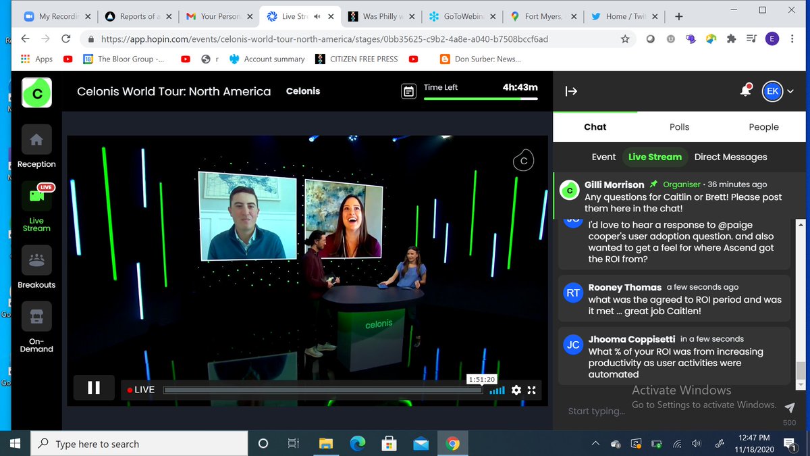810x456 pixels.
Task: Expand the EK account dropdown chevron
Action: [790, 91]
